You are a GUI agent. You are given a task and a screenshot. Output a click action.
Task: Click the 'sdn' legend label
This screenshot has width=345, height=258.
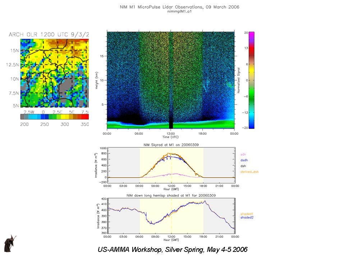pyautogui.click(x=243, y=154)
